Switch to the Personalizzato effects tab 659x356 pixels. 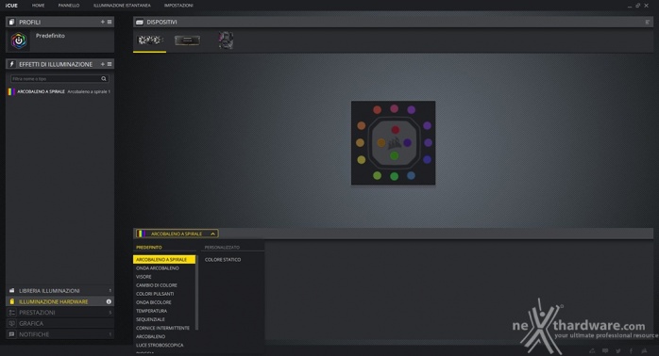point(222,248)
